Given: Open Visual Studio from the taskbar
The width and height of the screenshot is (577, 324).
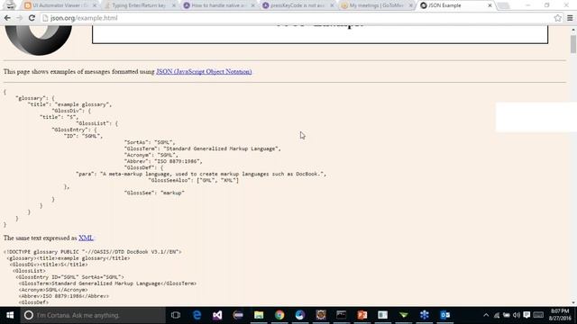Looking at the screenshot, I should pos(217,315).
